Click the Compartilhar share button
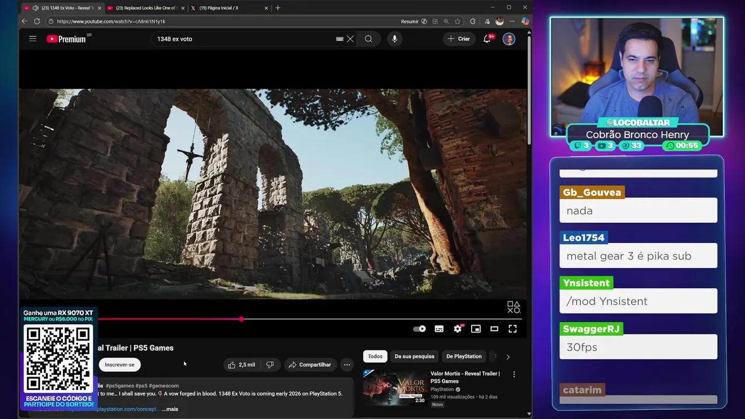745x419 pixels. point(310,365)
